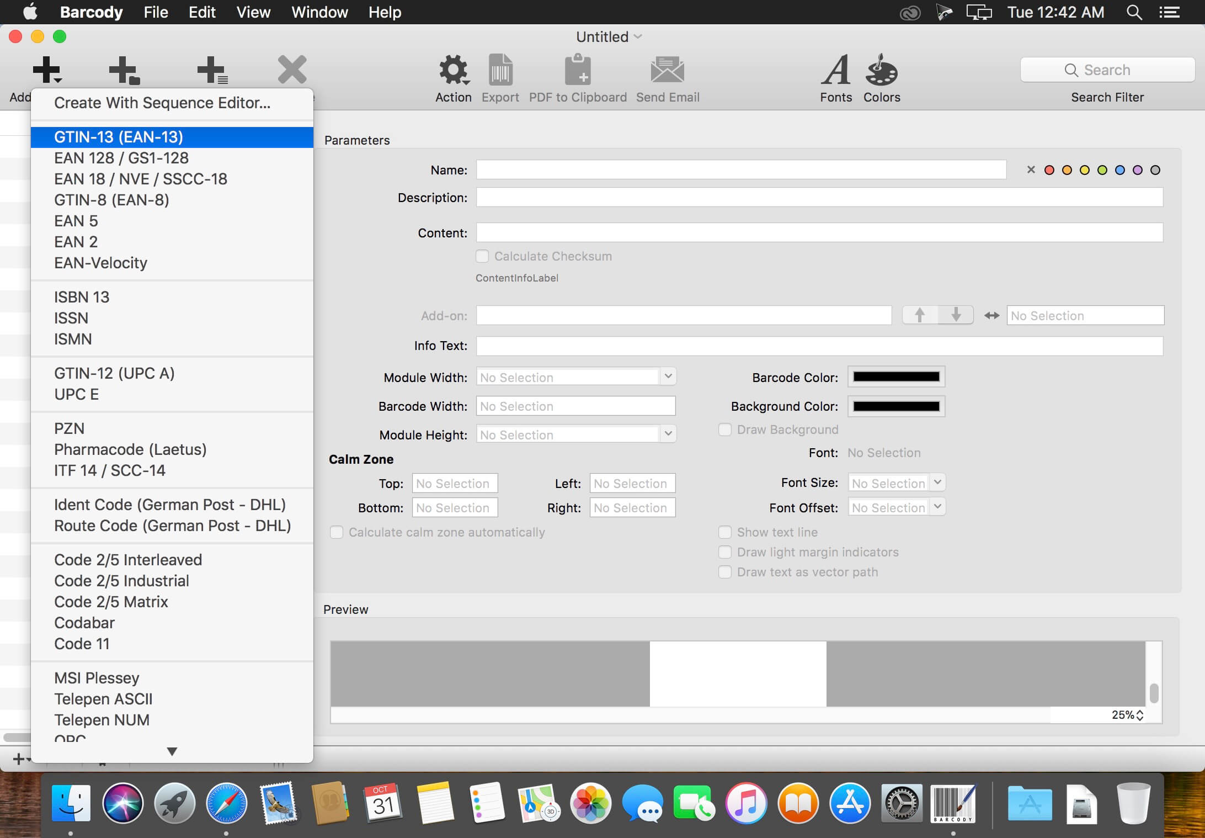Click the Export barcode icon

[x=500, y=70]
